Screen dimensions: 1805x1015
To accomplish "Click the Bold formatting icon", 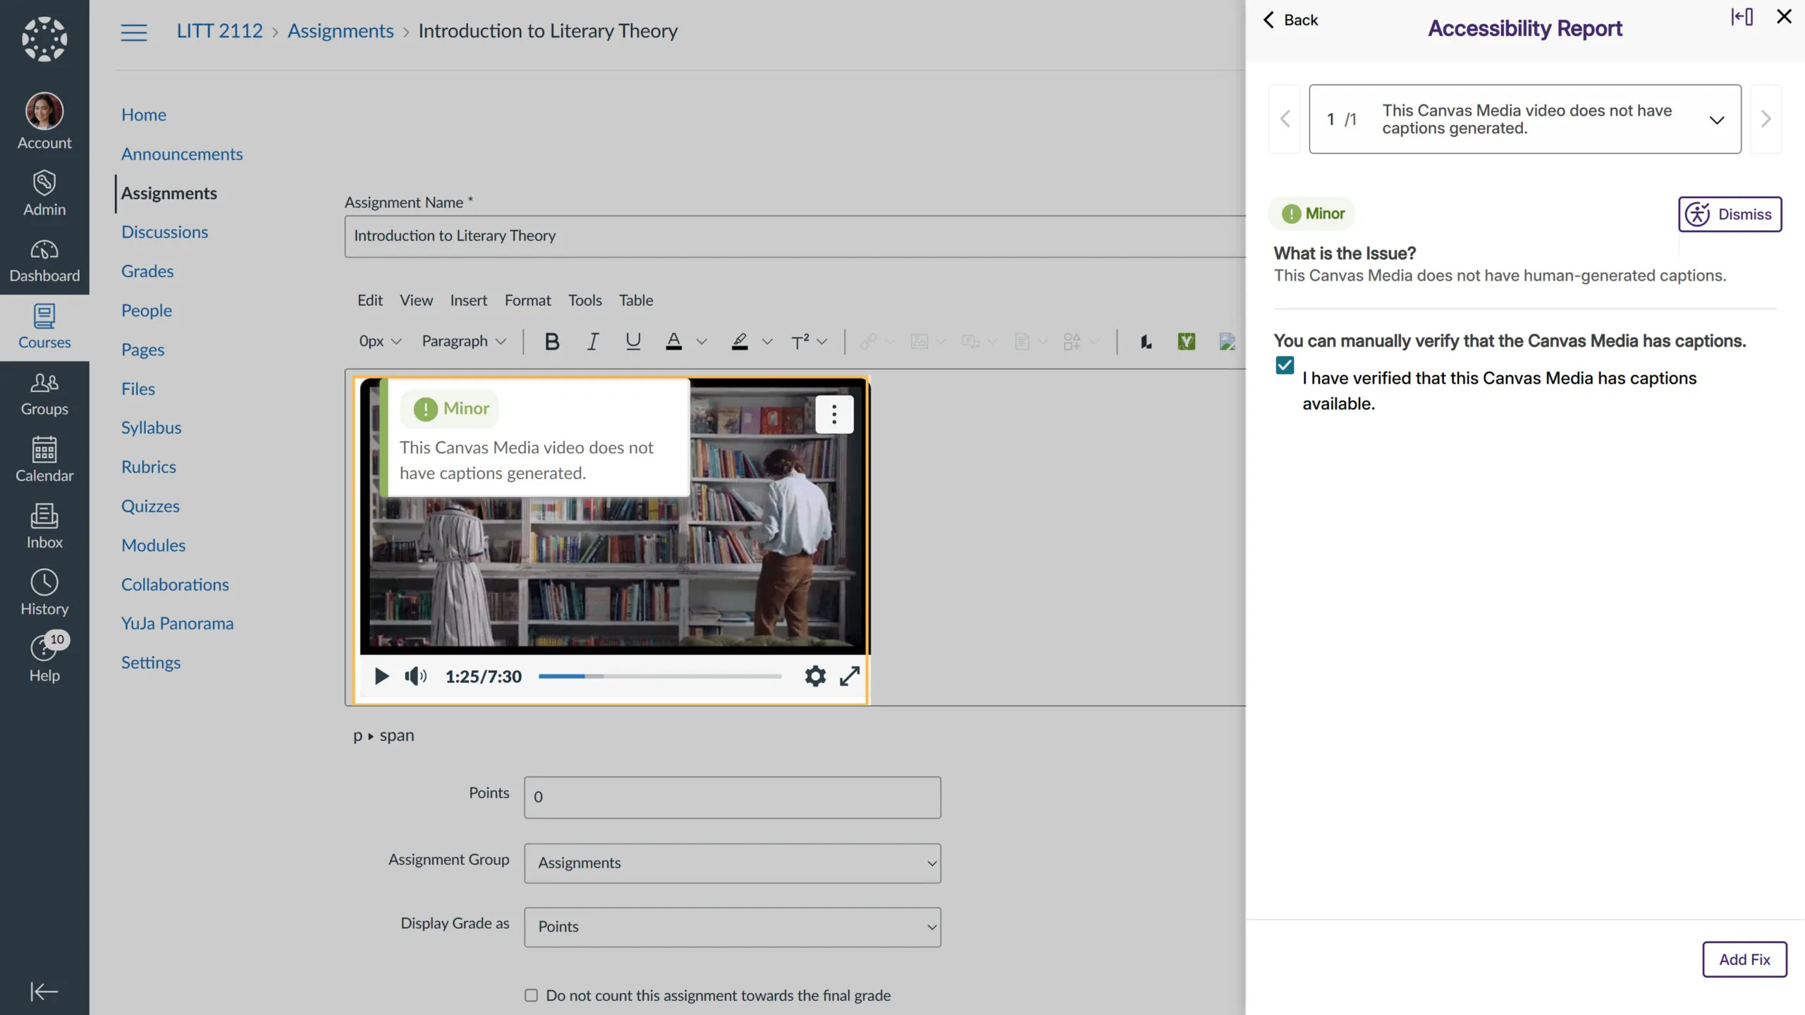I will click(x=552, y=342).
